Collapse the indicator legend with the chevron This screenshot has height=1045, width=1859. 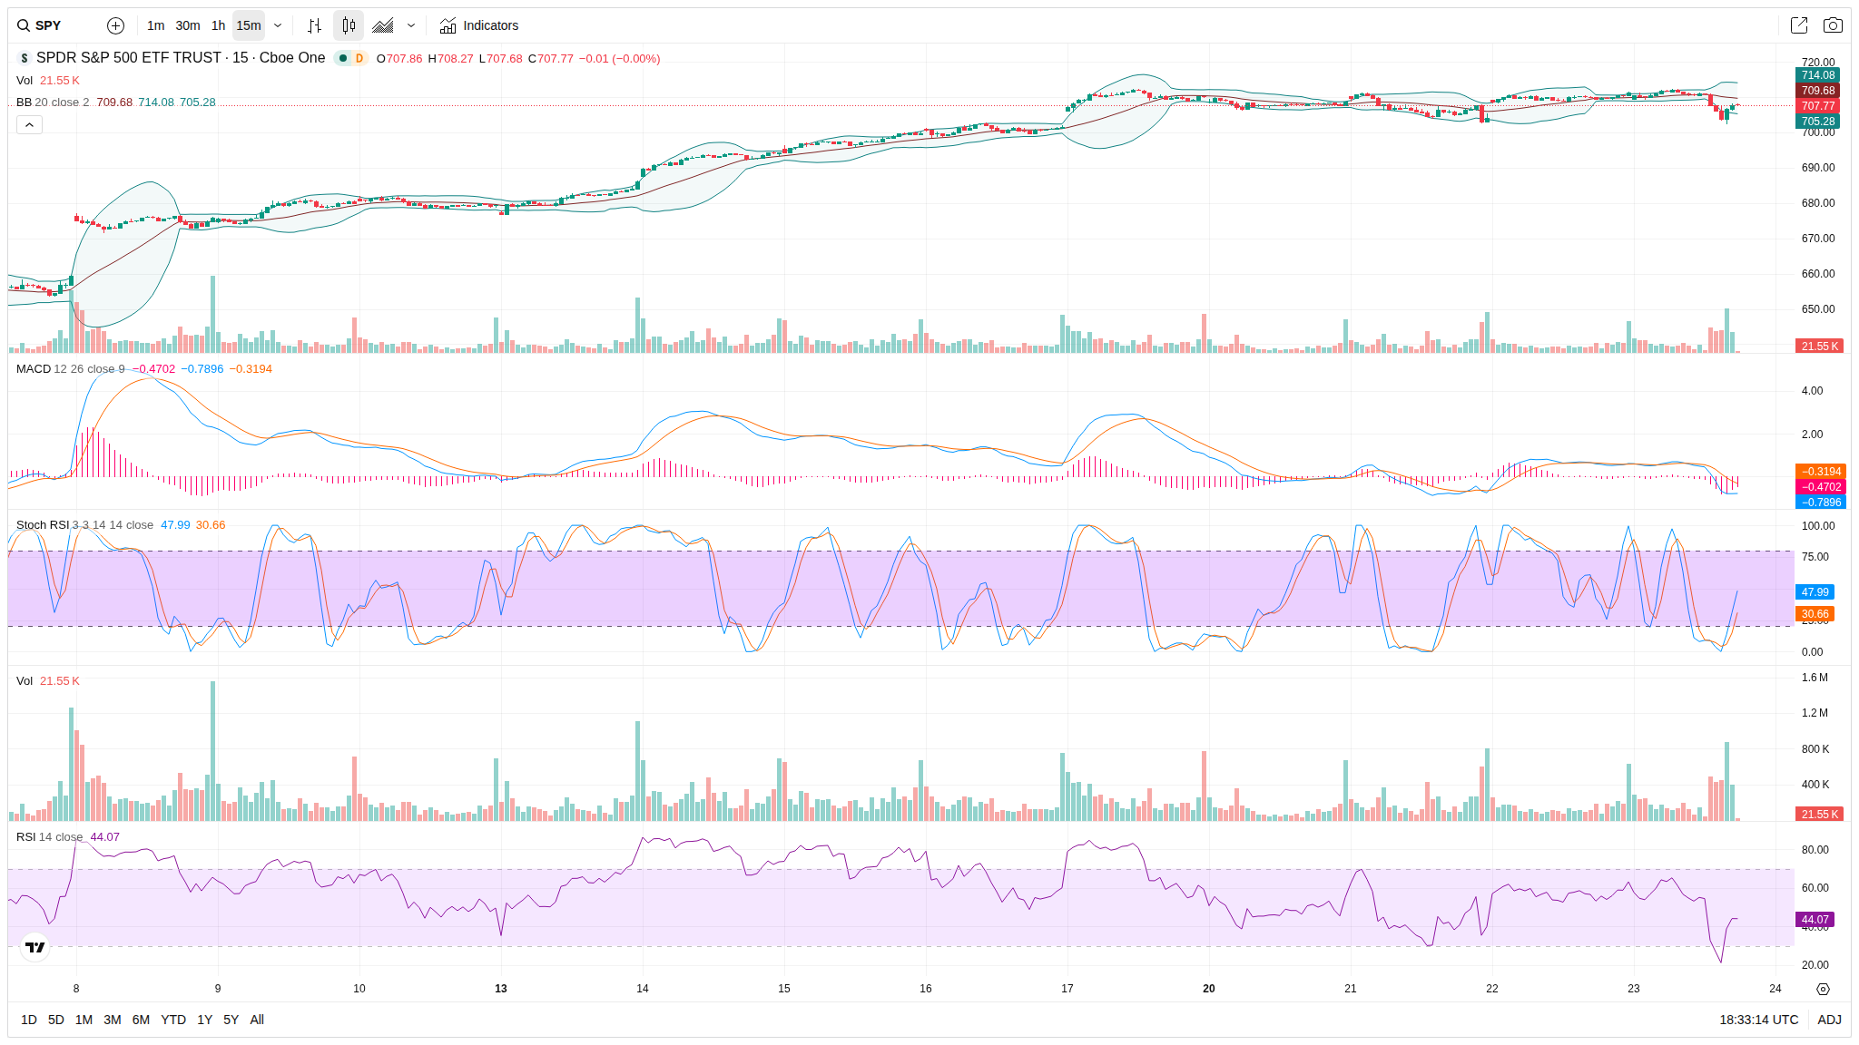[29, 125]
